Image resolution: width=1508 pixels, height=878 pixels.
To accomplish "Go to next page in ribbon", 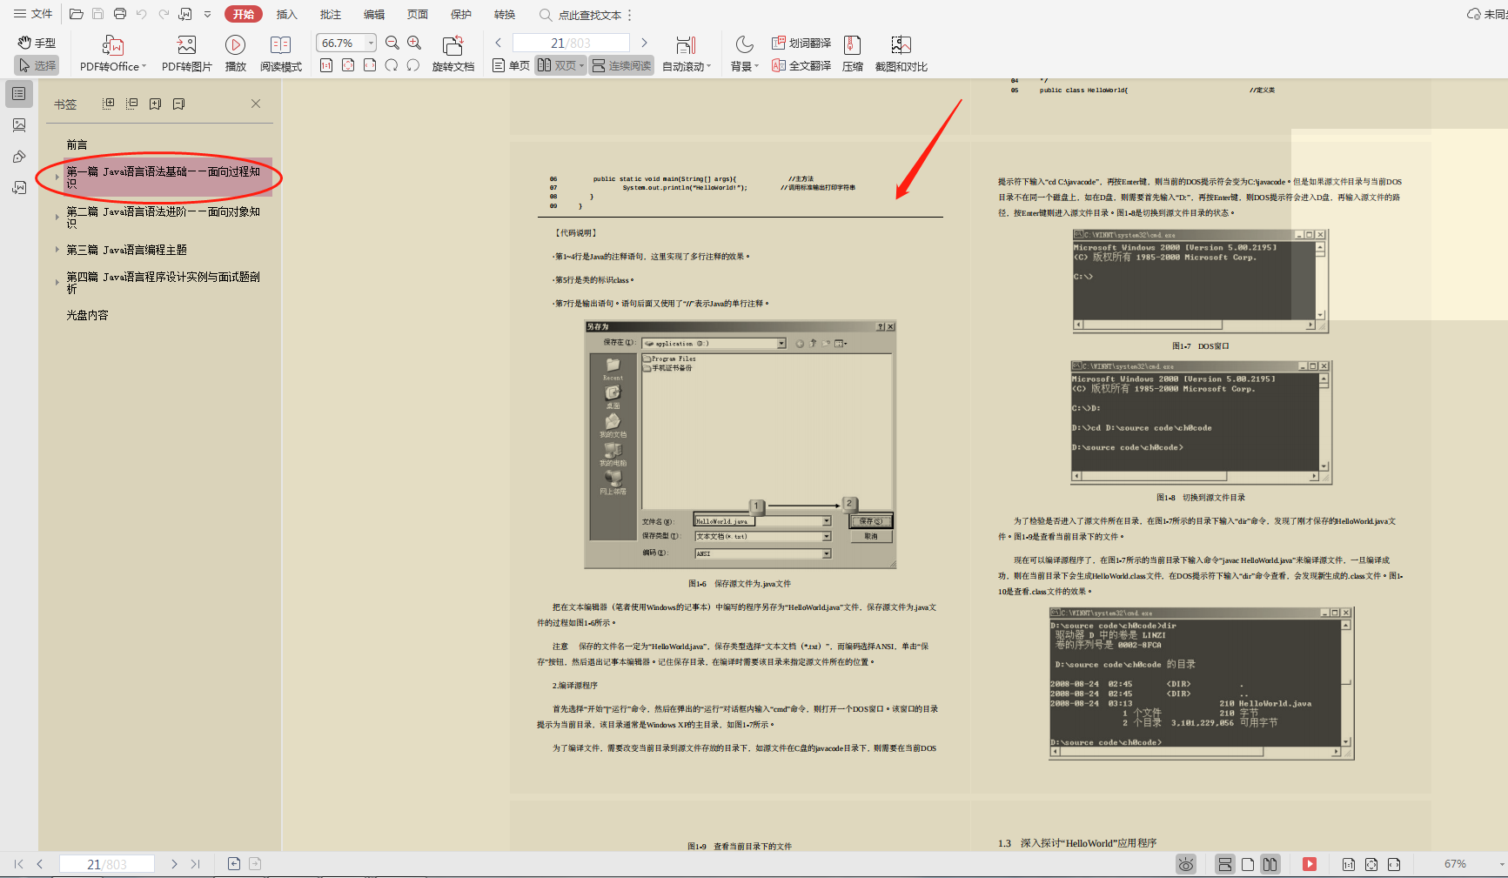I will coord(644,43).
